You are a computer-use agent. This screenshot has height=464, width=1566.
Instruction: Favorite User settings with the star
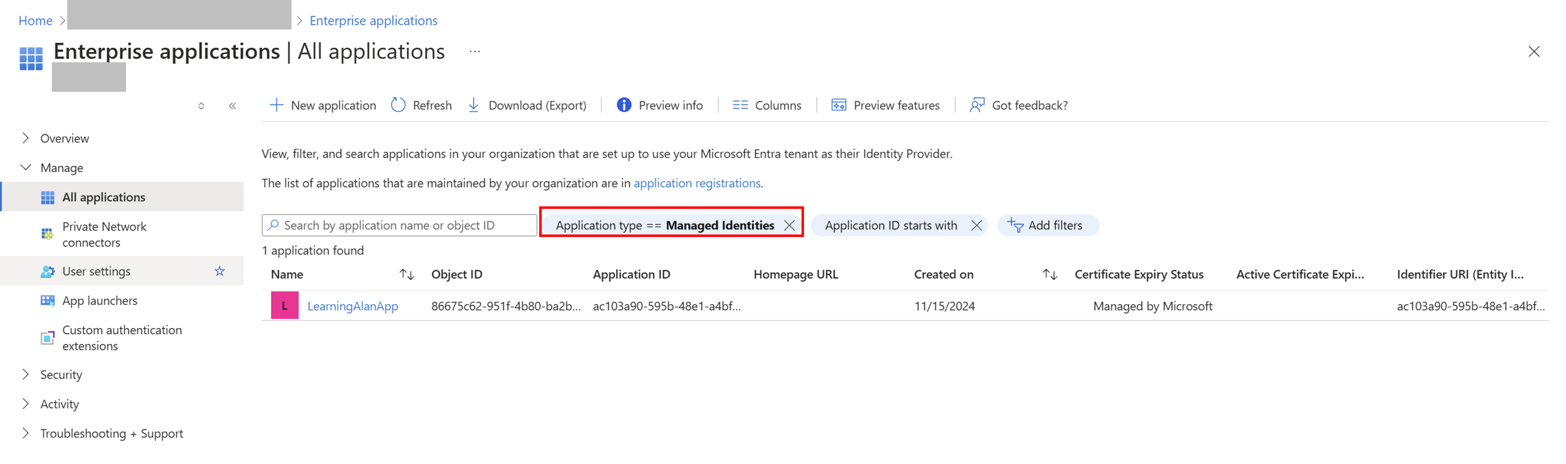coord(220,271)
